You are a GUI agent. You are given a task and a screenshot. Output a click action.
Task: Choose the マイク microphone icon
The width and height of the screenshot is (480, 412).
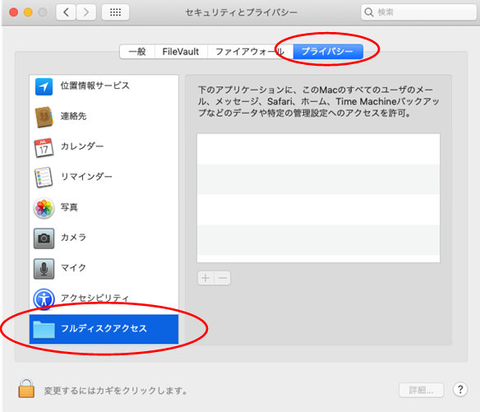pos(44,269)
